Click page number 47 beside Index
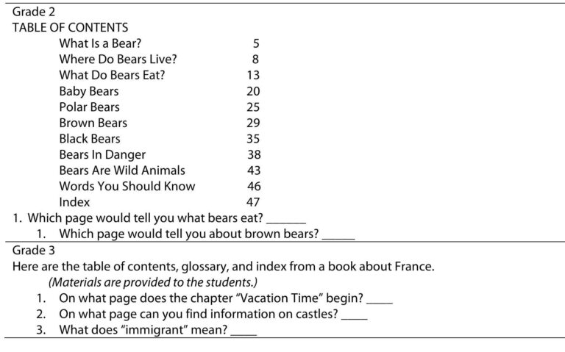Image resolution: width=565 pixels, height=352 pixels. point(253,202)
